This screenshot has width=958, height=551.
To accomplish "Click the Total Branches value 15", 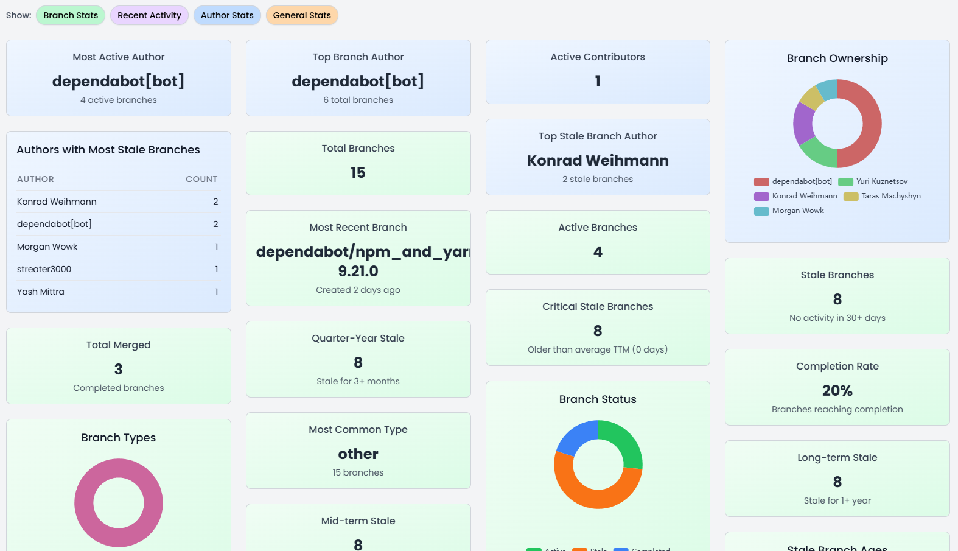I will [358, 172].
